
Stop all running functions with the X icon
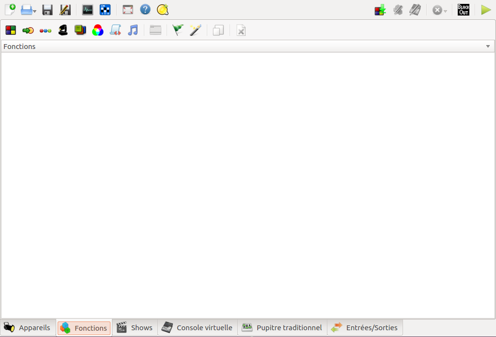point(437,10)
